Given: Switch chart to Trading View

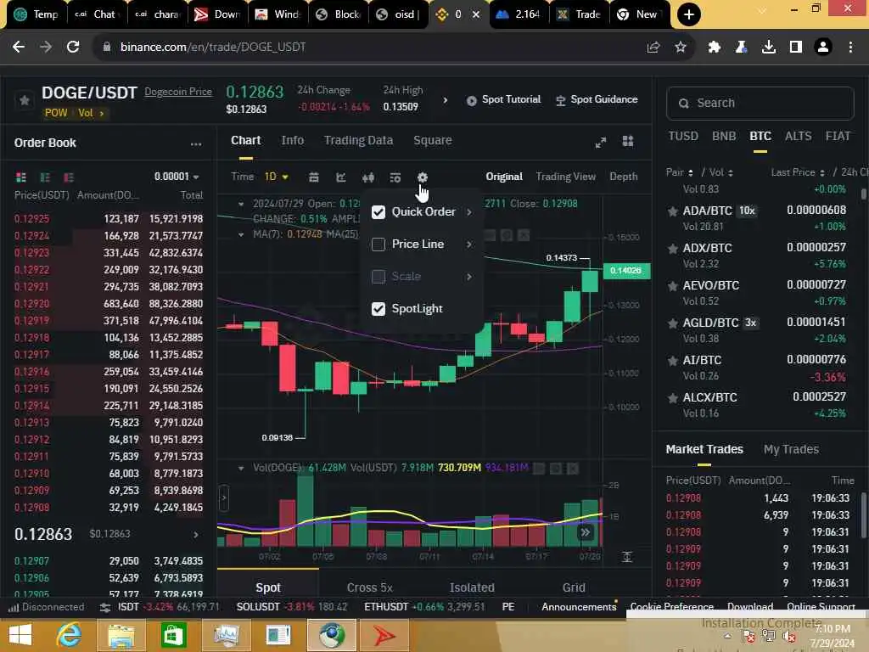Looking at the screenshot, I should [566, 177].
